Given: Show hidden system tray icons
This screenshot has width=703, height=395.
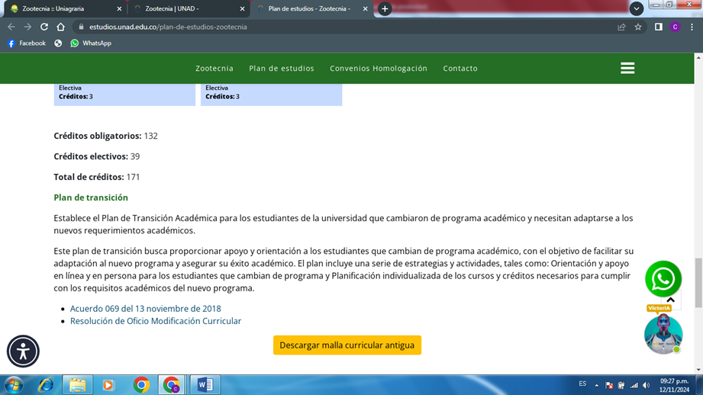Looking at the screenshot, I should (x=597, y=385).
